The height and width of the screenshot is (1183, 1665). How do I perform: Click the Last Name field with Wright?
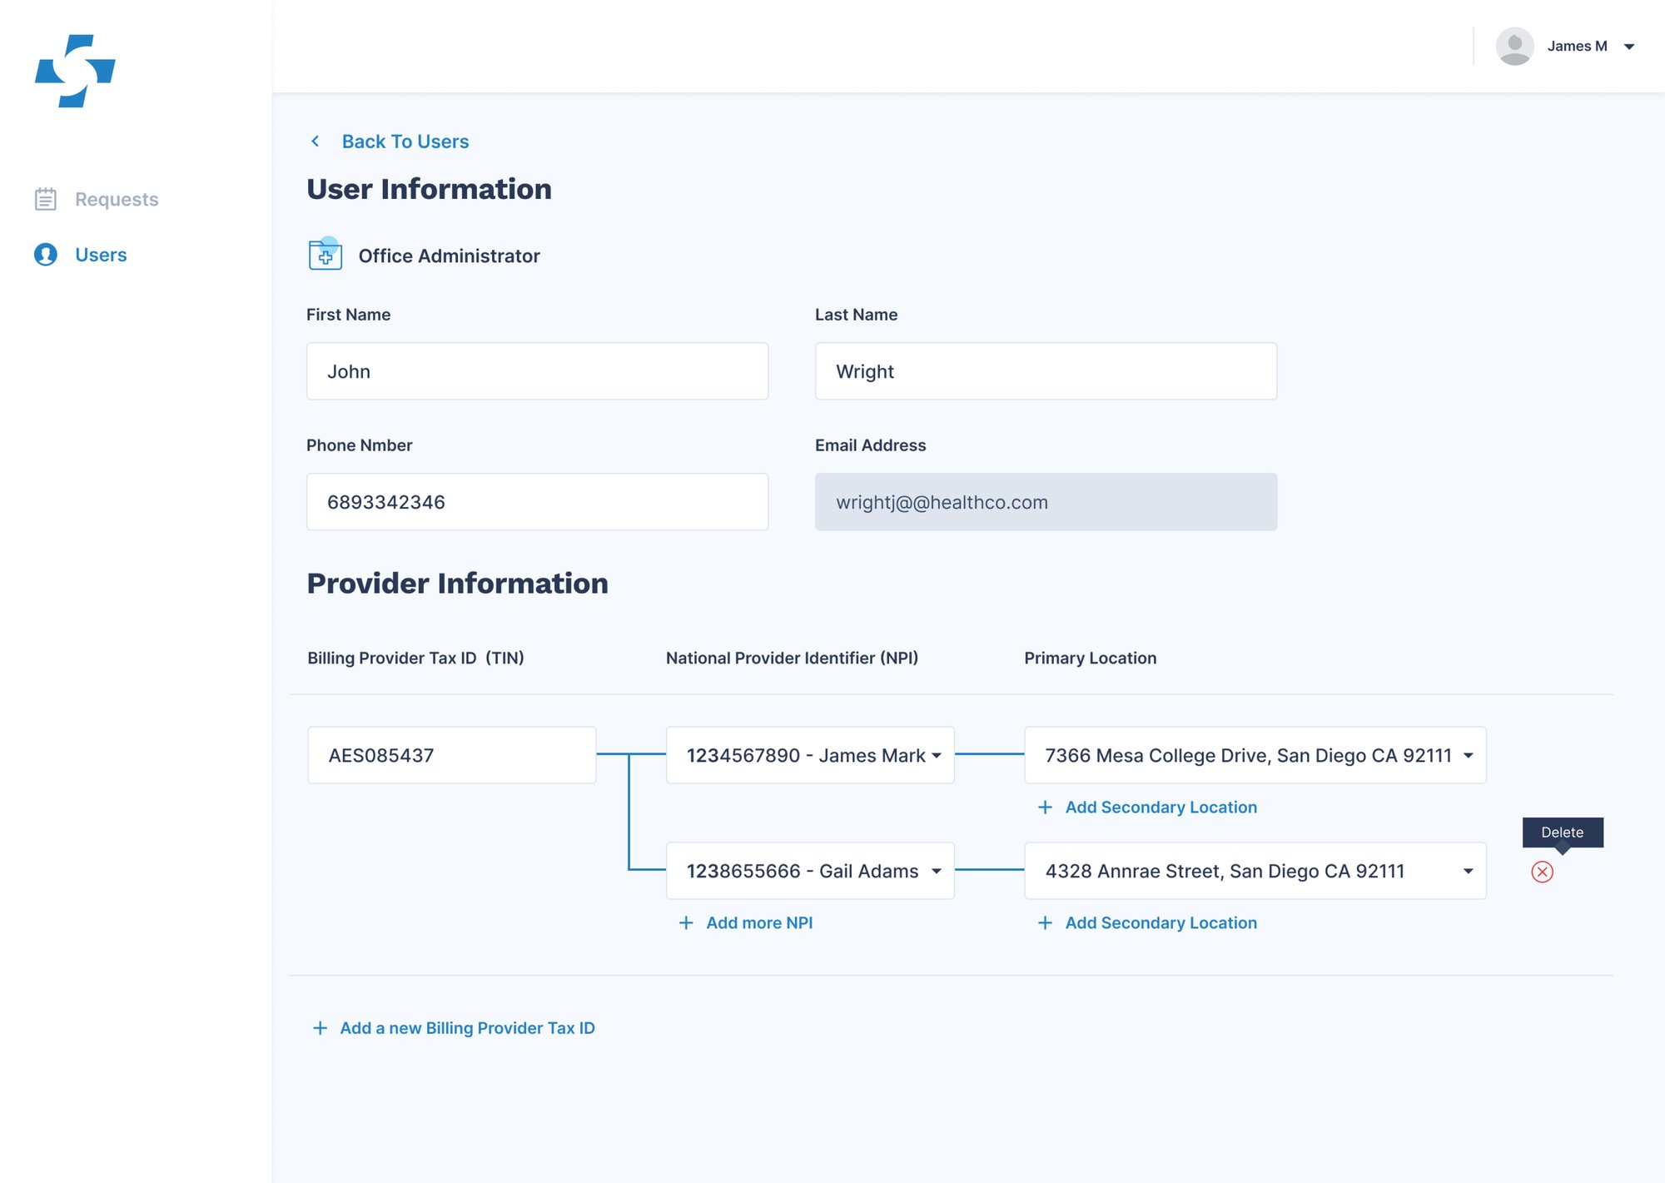click(x=1046, y=371)
